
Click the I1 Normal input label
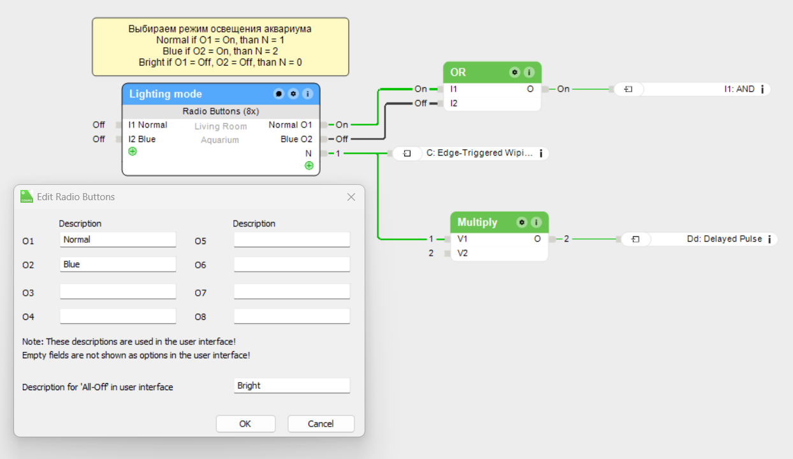(148, 125)
